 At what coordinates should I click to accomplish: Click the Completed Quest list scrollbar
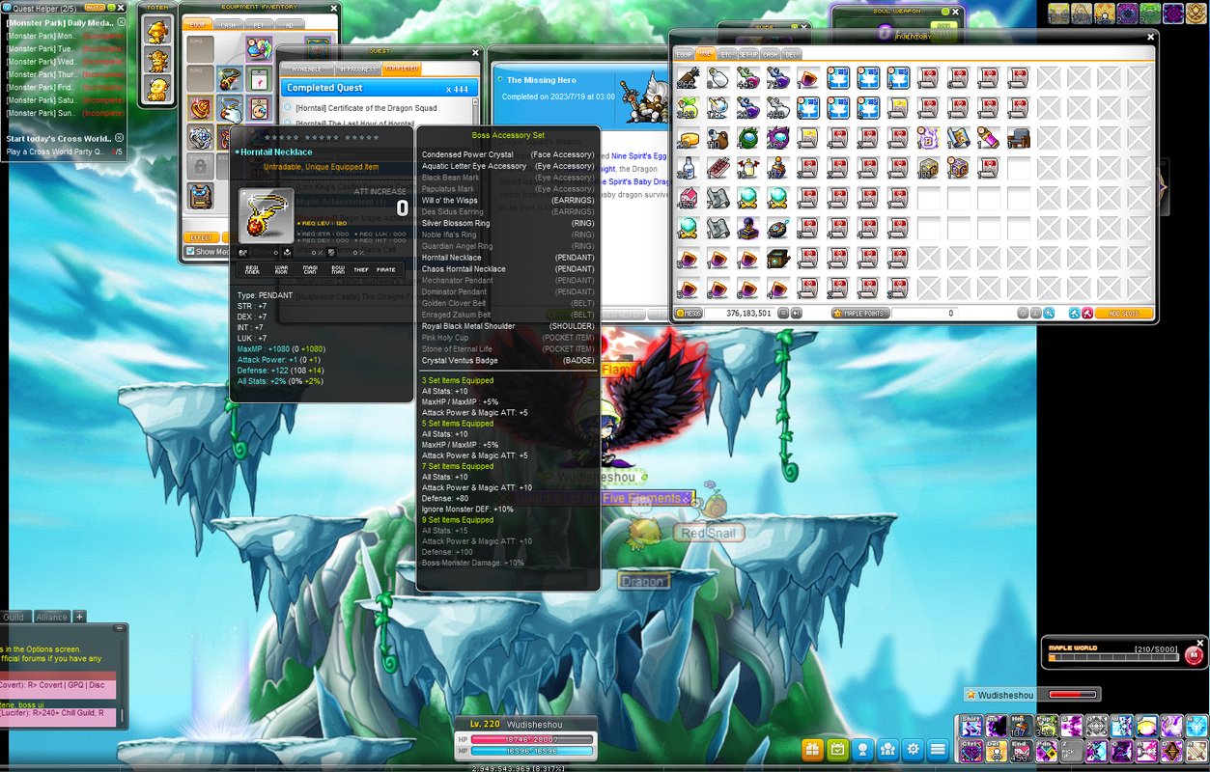pyautogui.click(x=475, y=112)
